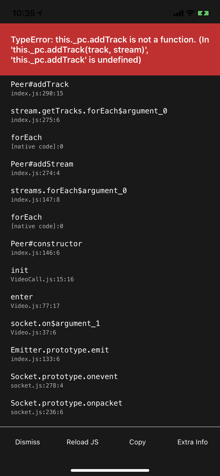Reload JS from the error screen

(82, 442)
